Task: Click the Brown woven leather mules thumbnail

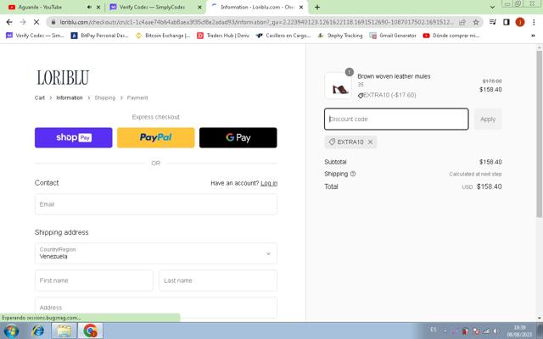Action: (339, 86)
